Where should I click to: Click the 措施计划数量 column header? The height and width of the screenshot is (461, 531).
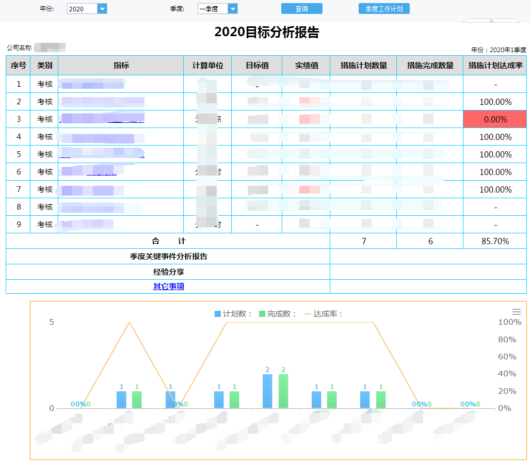tap(363, 66)
